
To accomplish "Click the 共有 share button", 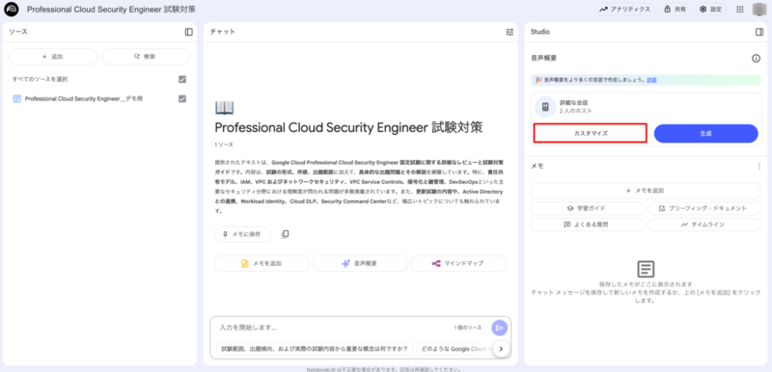I will 675,9.
